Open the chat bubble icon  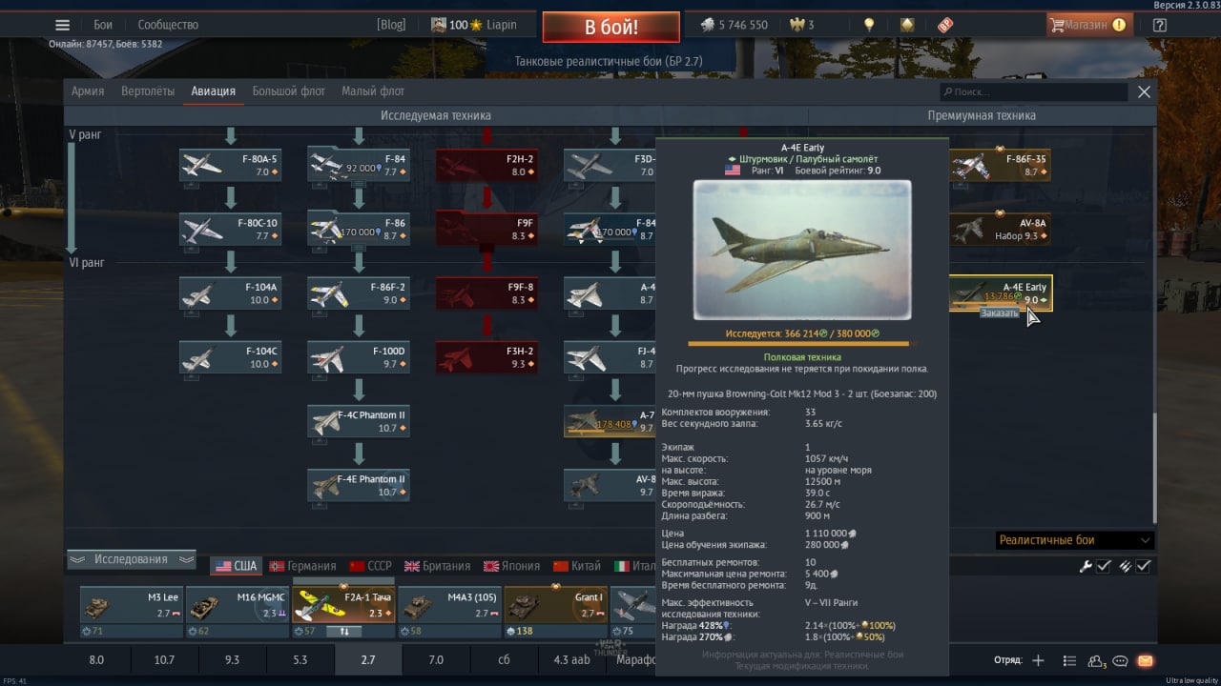click(x=1121, y=660)
